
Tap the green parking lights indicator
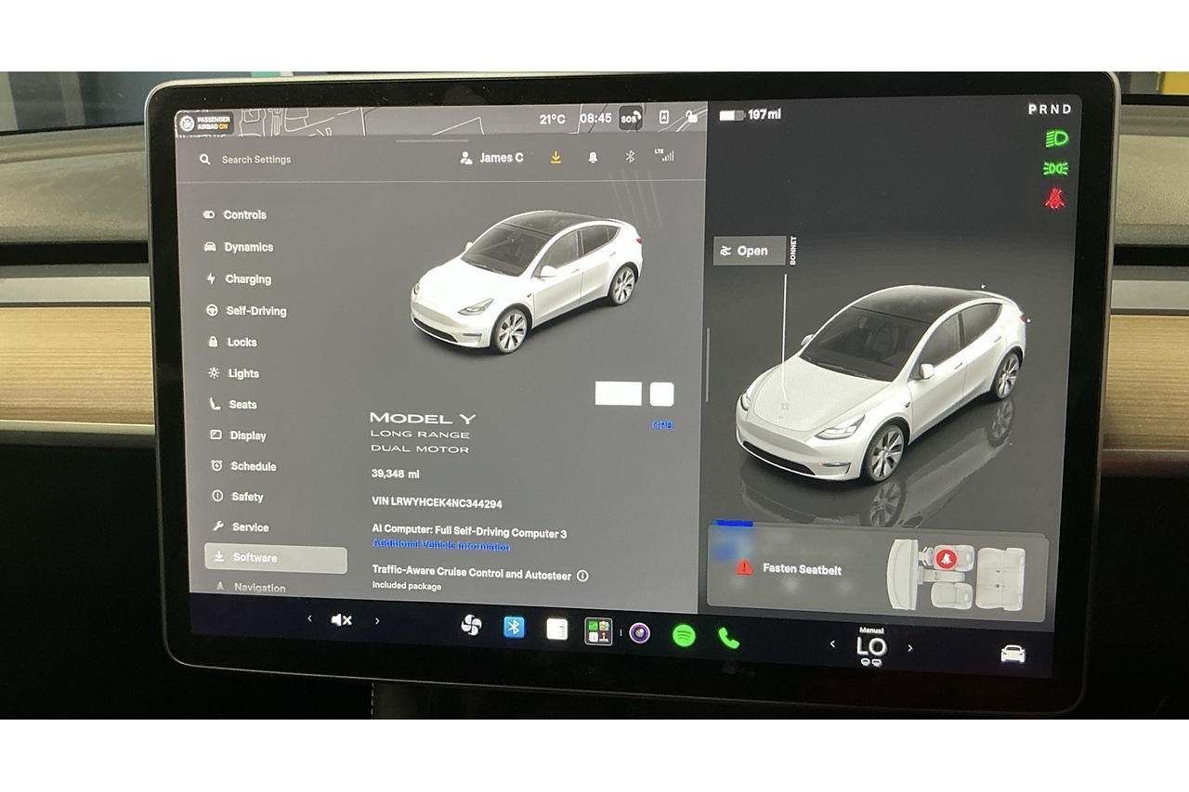pyautogui.click(x=1055, y=168)
